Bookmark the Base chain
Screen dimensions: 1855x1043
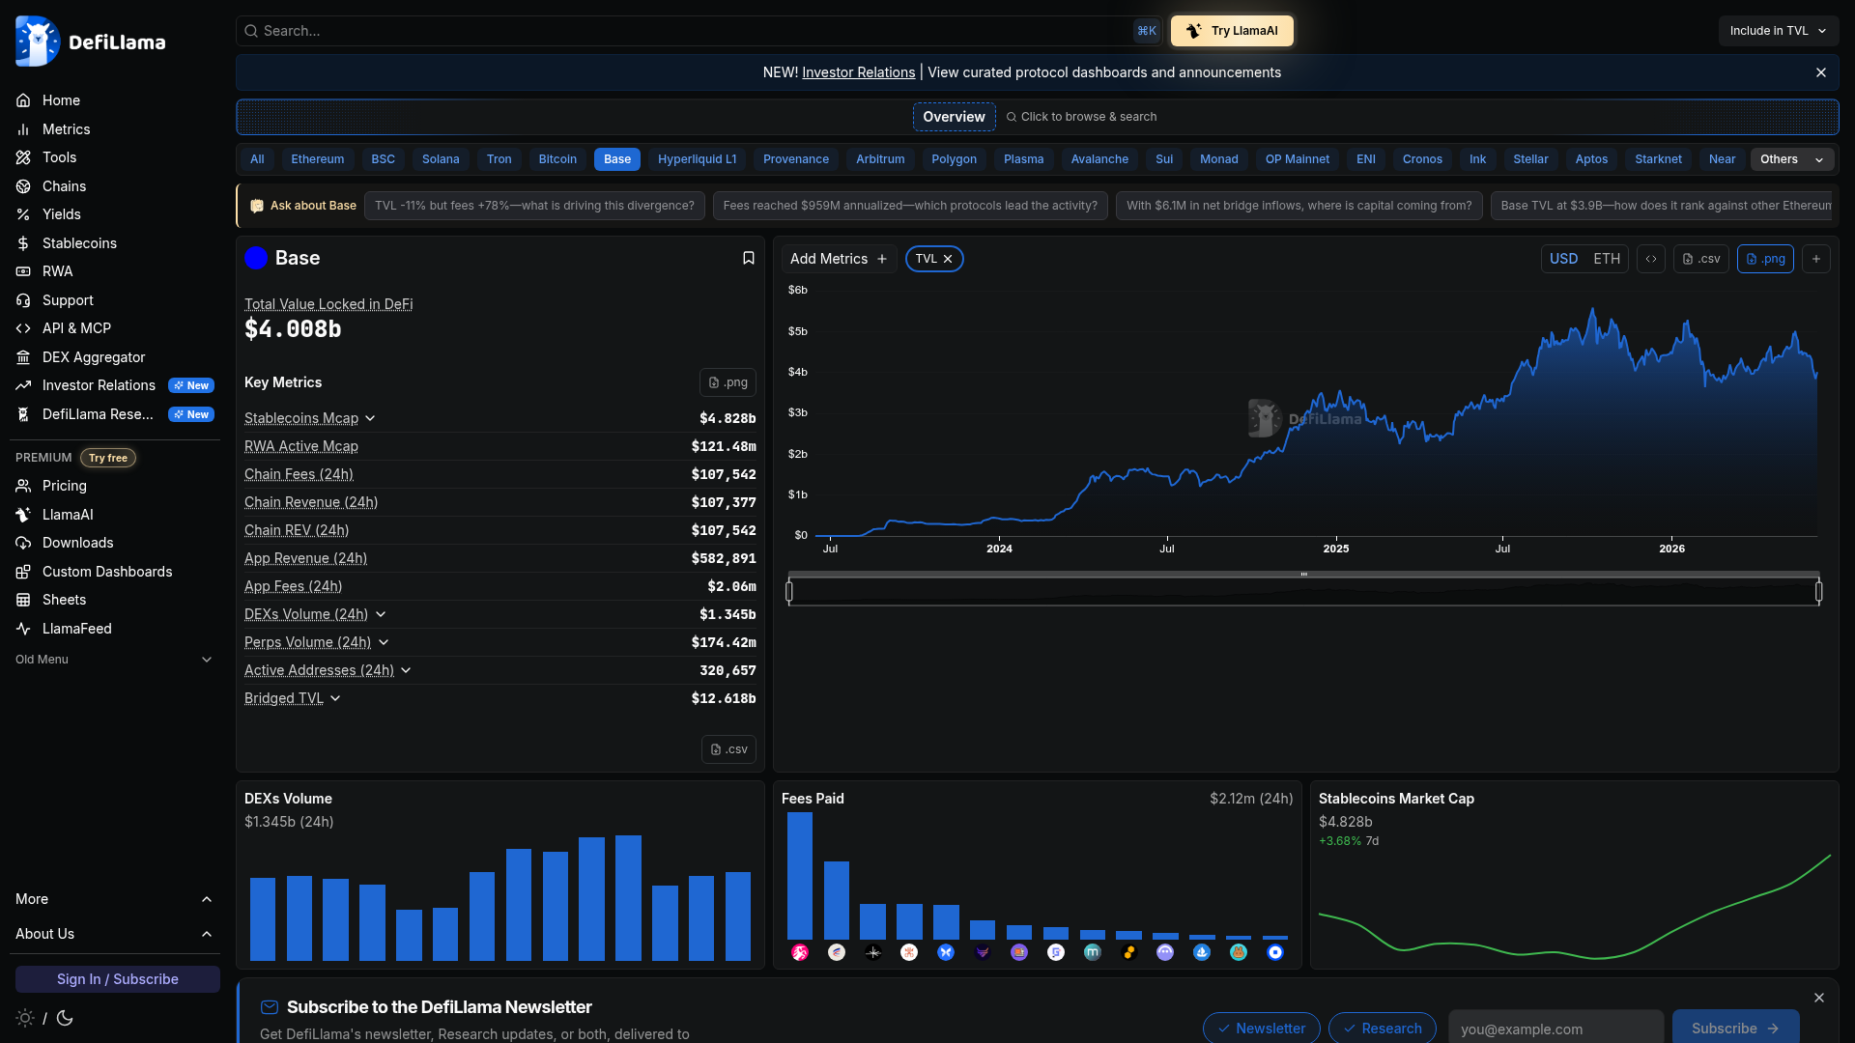tap(748, 258)
